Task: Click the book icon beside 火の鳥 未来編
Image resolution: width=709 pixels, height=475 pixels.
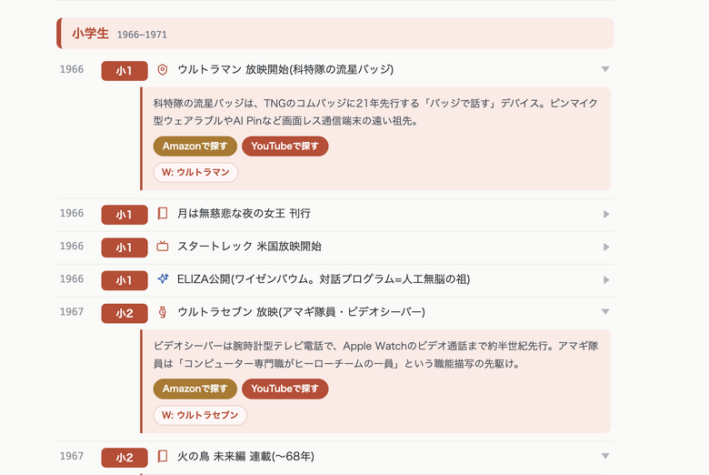Action: 163,456
